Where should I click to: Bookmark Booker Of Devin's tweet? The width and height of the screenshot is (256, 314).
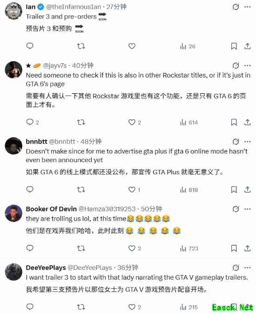[234, 249]
